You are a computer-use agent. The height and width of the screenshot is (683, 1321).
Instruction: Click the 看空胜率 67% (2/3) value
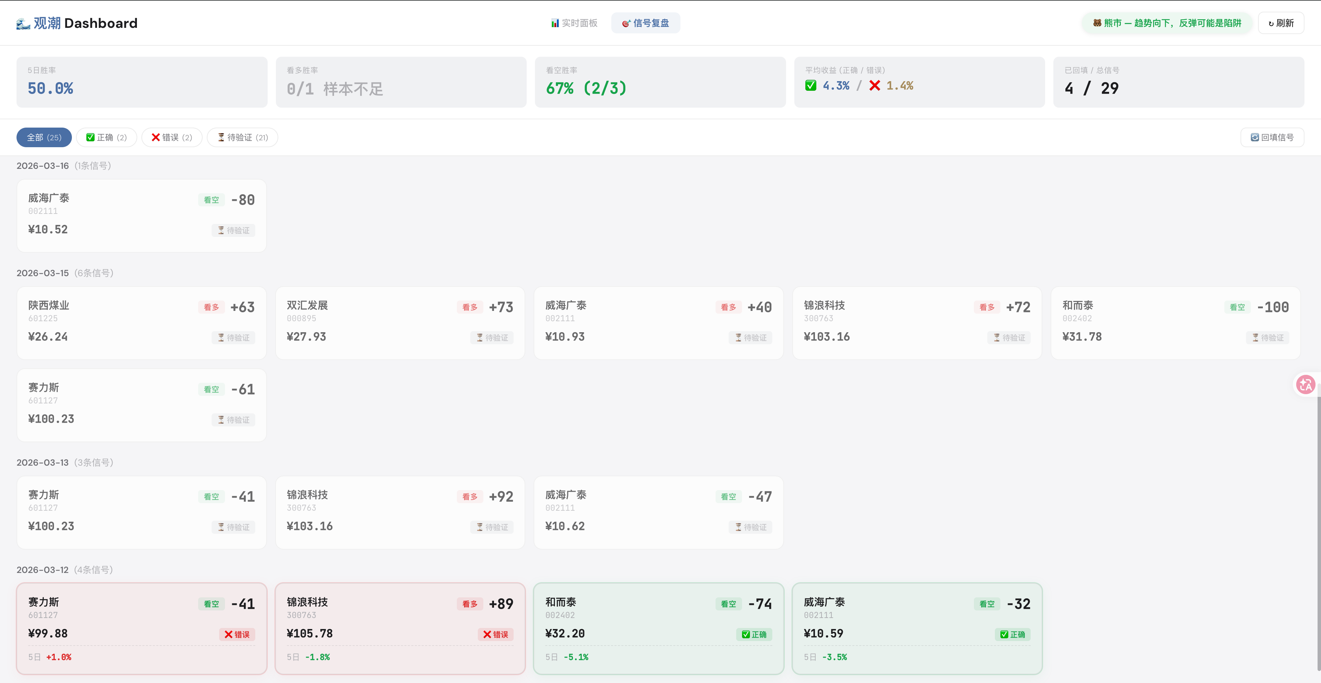coord(586,88)
